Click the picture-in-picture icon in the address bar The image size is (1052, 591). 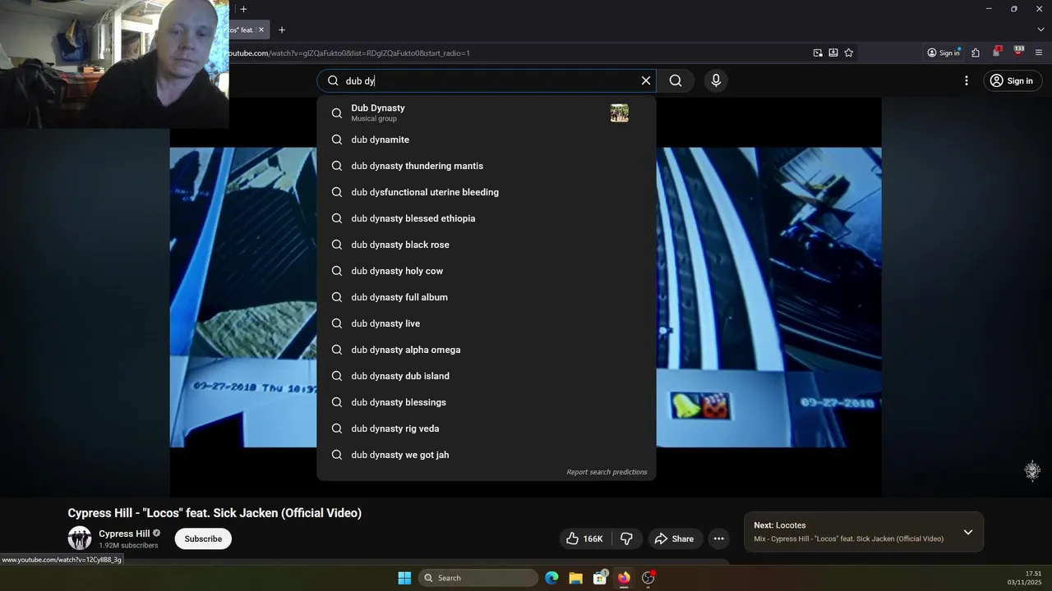pos(818,53)
